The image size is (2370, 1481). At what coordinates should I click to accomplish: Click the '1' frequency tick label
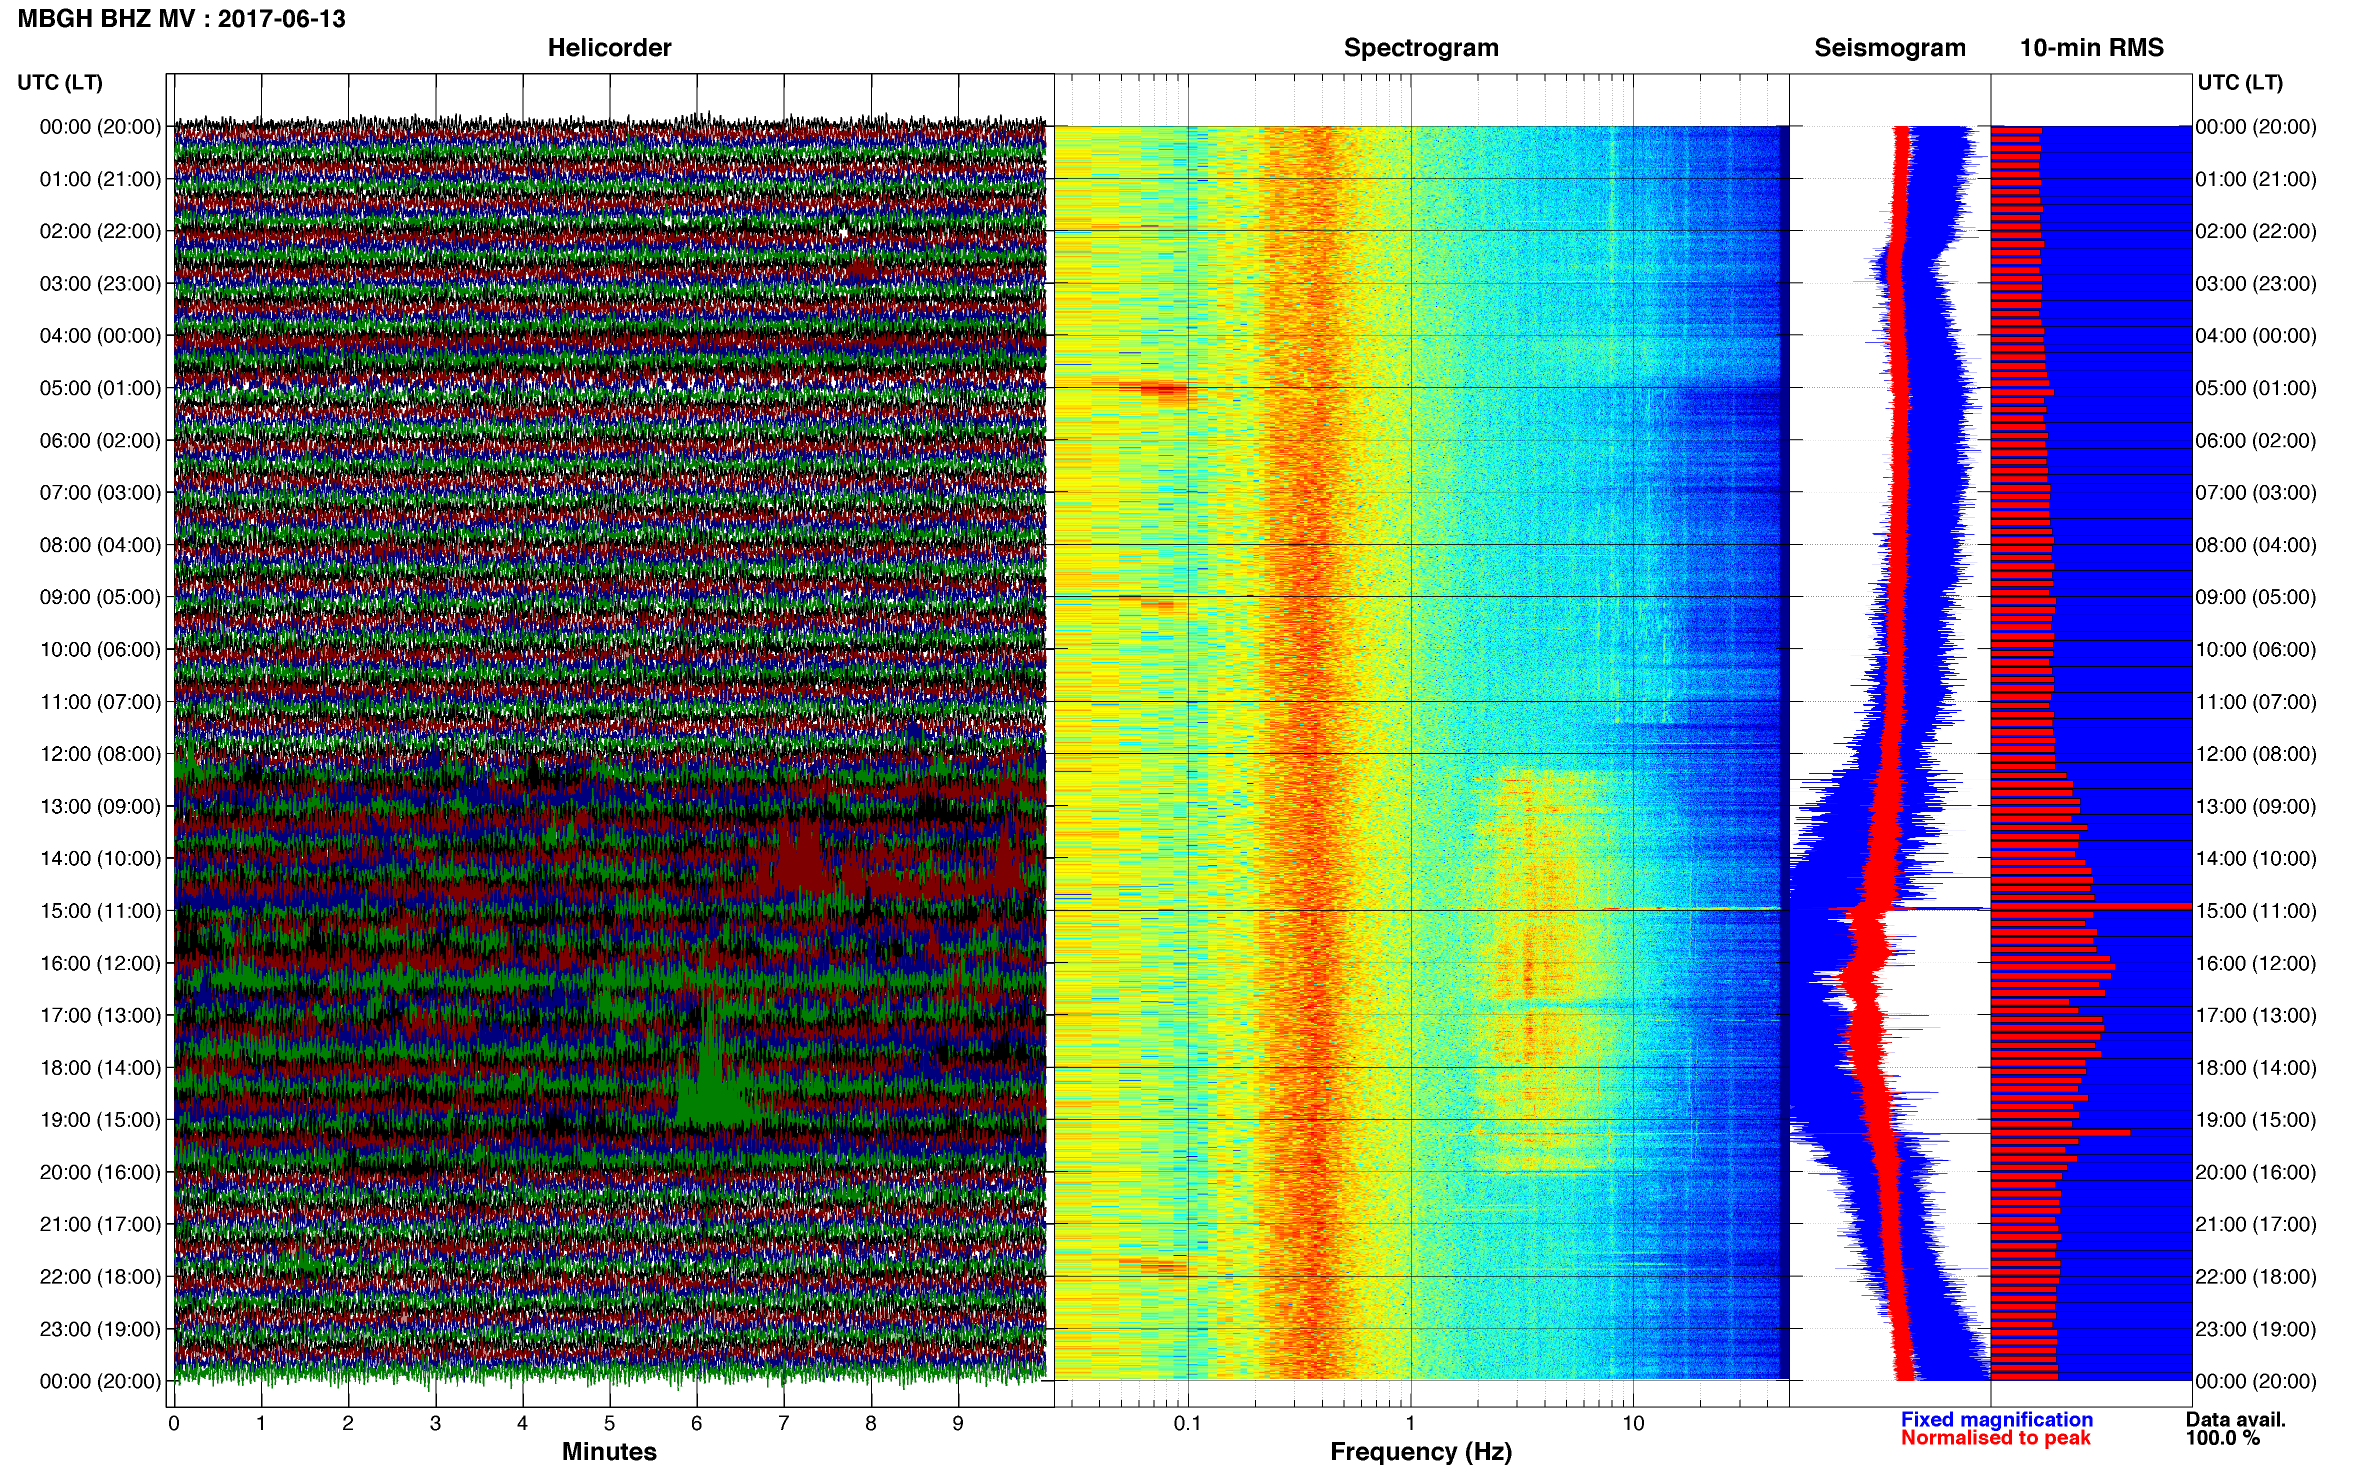coord(1411,1423)
